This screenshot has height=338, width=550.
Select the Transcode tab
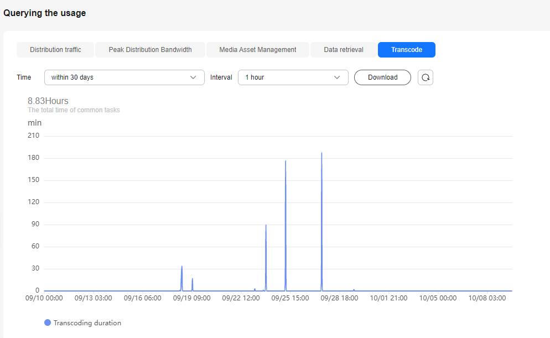click(407, 50)
